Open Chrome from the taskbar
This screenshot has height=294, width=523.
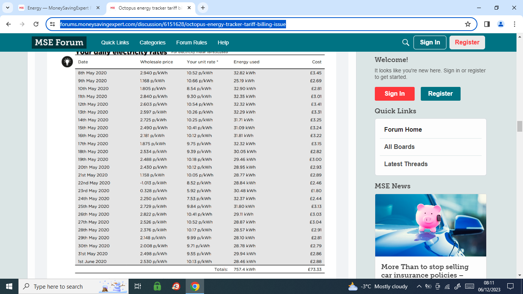click(195, 286)
